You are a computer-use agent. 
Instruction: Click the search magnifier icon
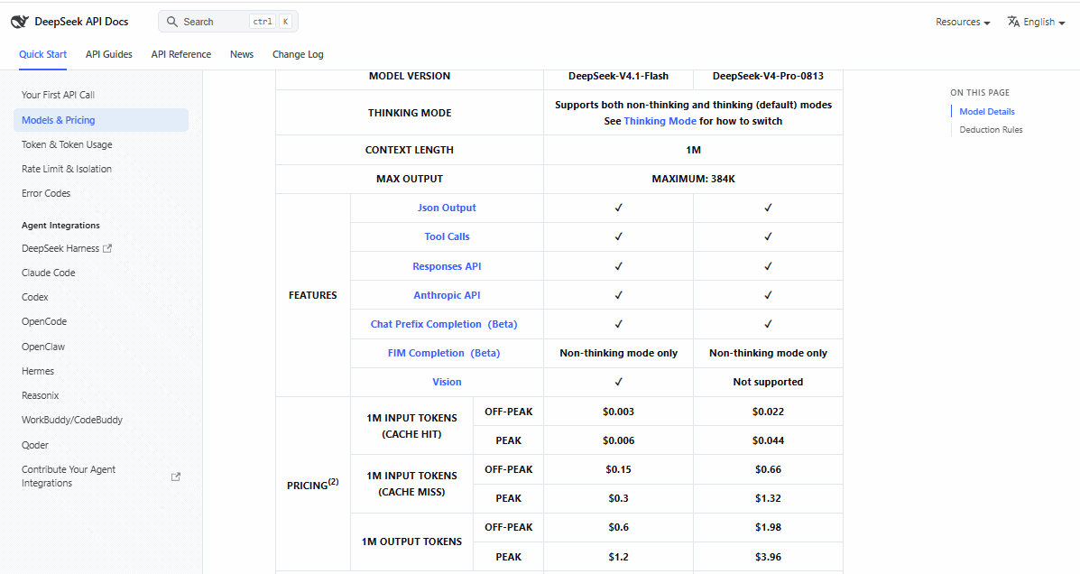pyautogui.click(x=172, y=22)
